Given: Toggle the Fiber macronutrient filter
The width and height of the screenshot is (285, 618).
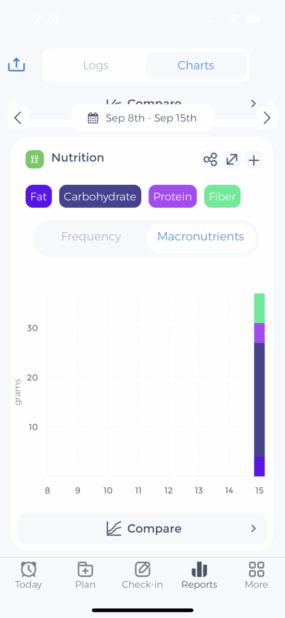Looking at the screenshot, I should coord(222,196).
